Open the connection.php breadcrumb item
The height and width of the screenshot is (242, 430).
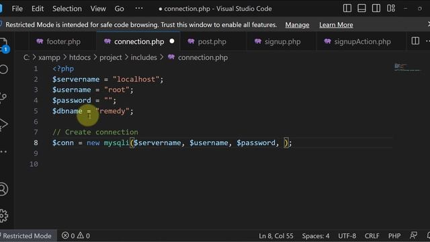pyautogui.click(x=203, y=57)
